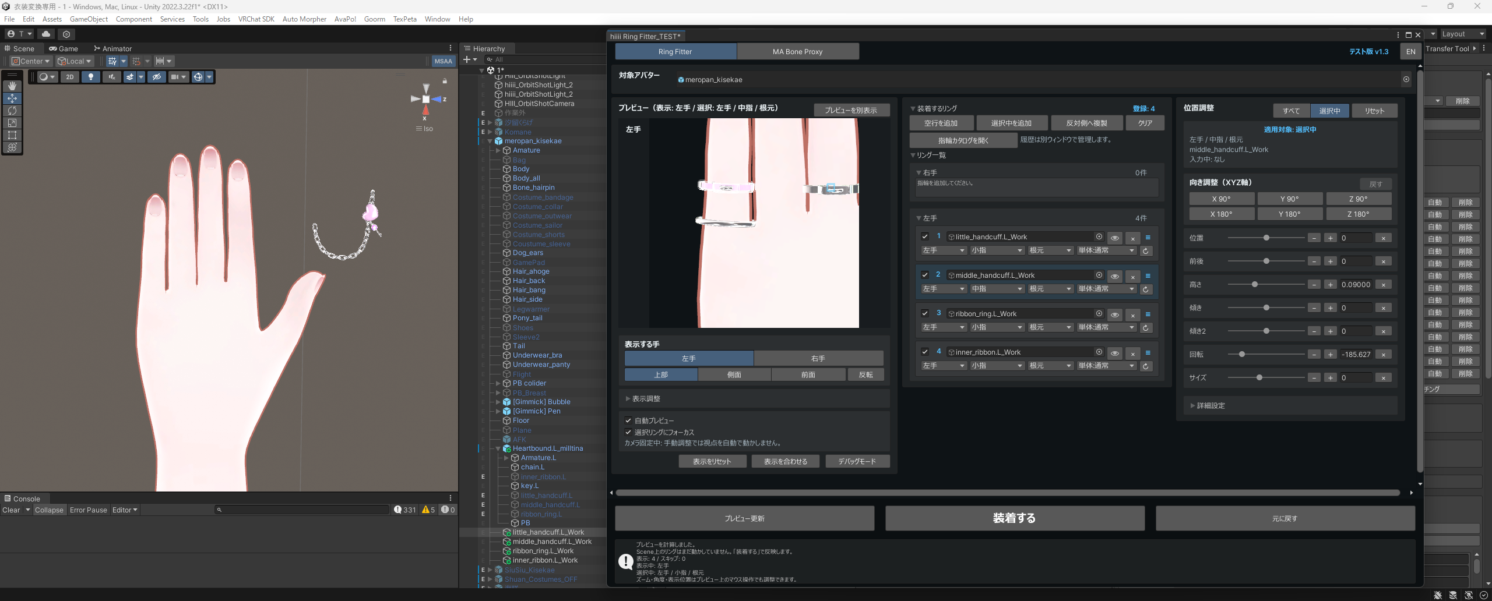
Task: Toggle grid snapping icon in Scene toolbar
Action: (113, 61)
